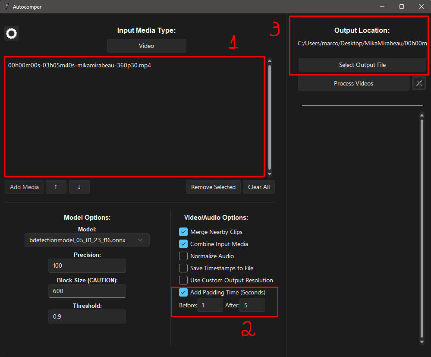Disable the Merge Nearby Clips checkbox
This screenshot has width=431, height=357.
point(183,232)
